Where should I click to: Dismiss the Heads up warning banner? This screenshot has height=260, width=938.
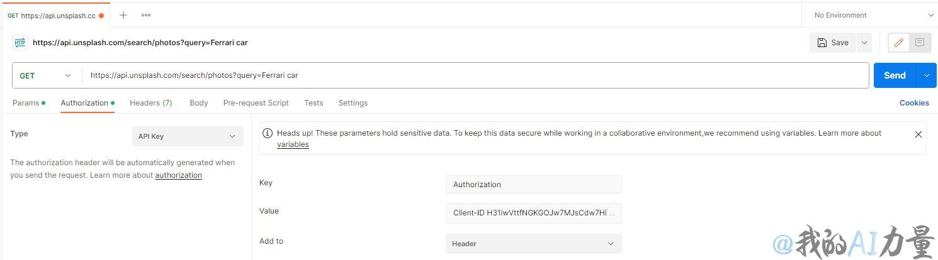click(x=918, y=134)
